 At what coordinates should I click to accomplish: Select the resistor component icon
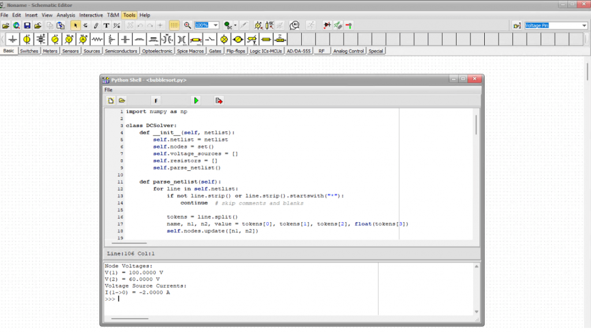point(97,39)
